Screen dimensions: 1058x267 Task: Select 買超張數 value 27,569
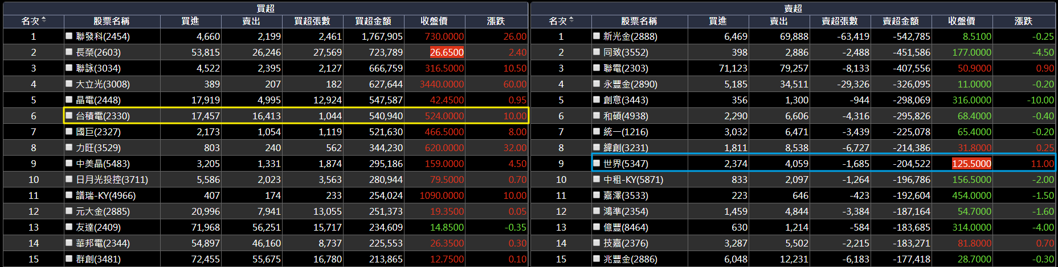point(328,52)
